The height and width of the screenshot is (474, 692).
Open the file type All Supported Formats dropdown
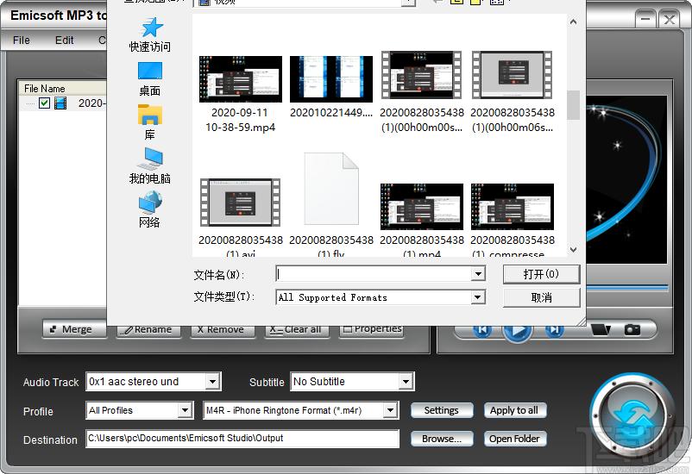(477, 297)
